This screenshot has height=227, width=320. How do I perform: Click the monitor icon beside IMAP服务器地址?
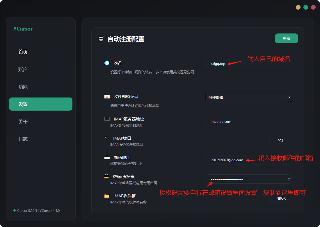107,119
